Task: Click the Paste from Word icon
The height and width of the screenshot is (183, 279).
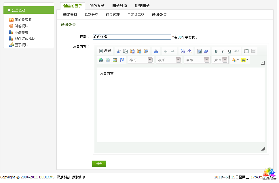Action: (146, 51)
